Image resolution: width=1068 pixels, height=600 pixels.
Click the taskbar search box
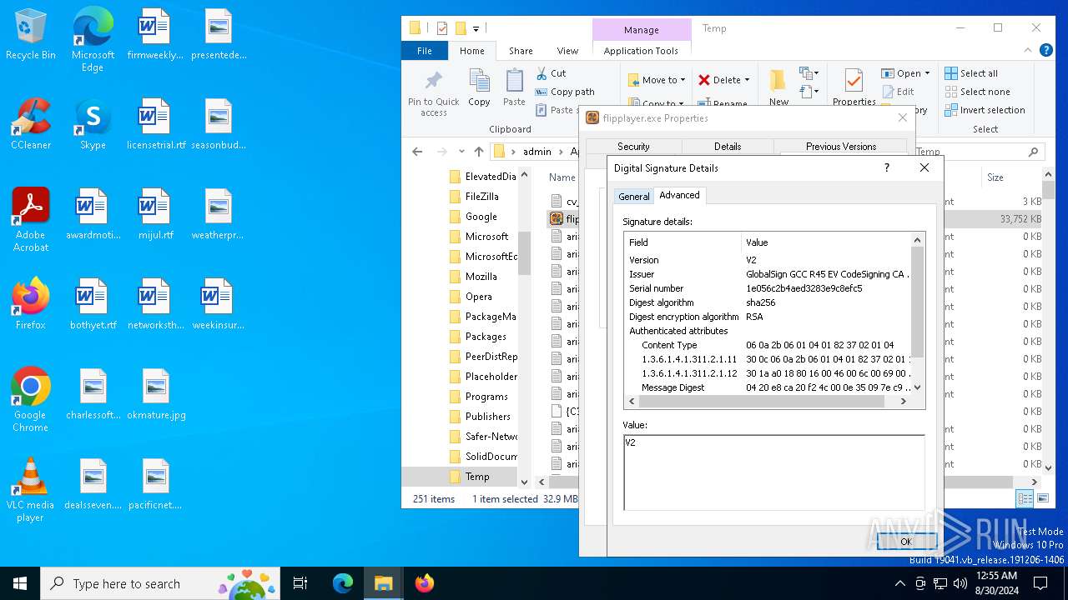(x=160, y=583)
